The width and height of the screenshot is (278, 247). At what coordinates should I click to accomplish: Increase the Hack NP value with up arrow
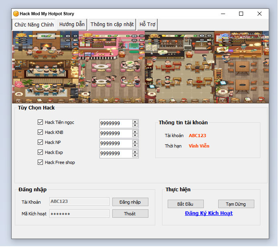click(135, 142)
